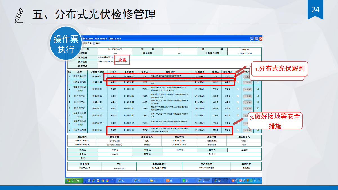Click the clock showing 14:34 in the tray
Viewport: 338px width, 190px height.
[257, 180]
